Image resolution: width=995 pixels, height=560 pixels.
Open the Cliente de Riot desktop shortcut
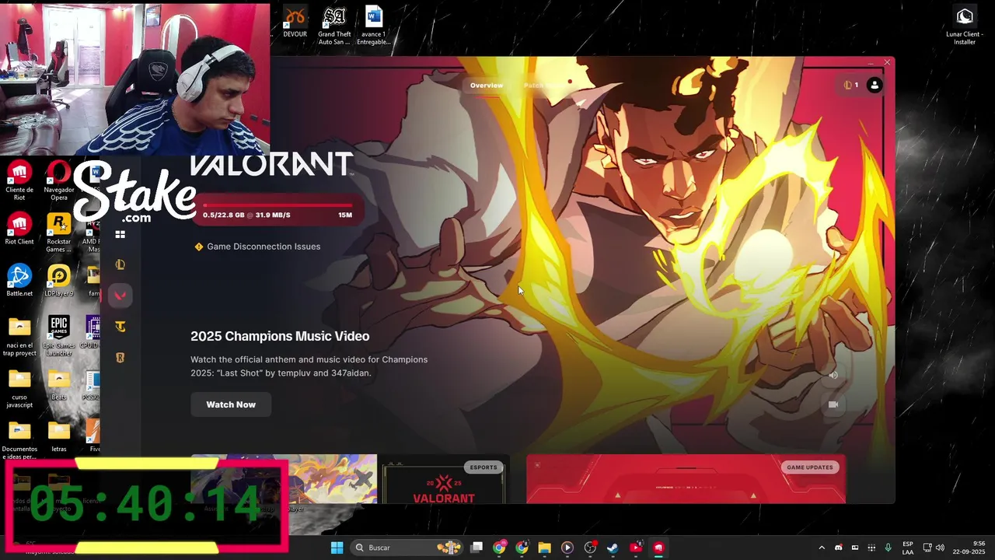[x=19, y=181]
